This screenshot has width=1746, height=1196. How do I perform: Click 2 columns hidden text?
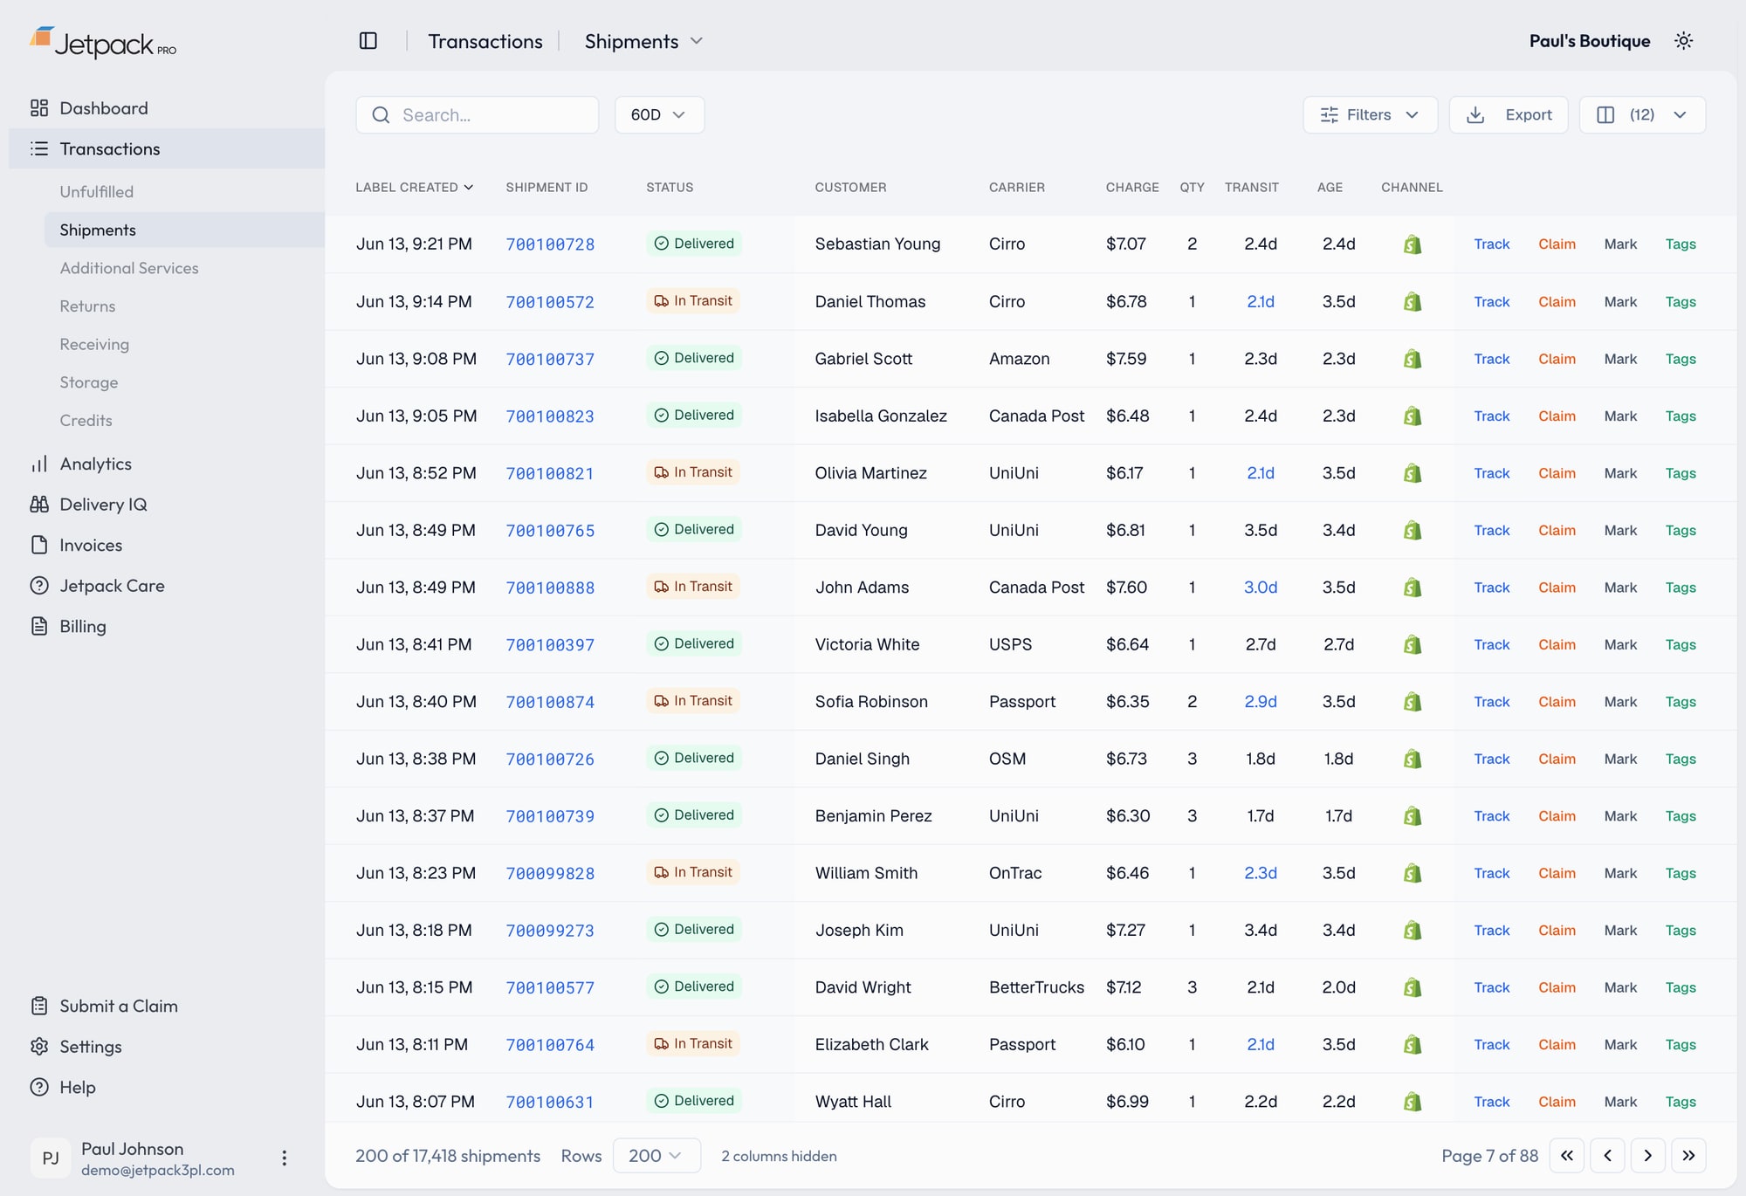pos(779,1156)
